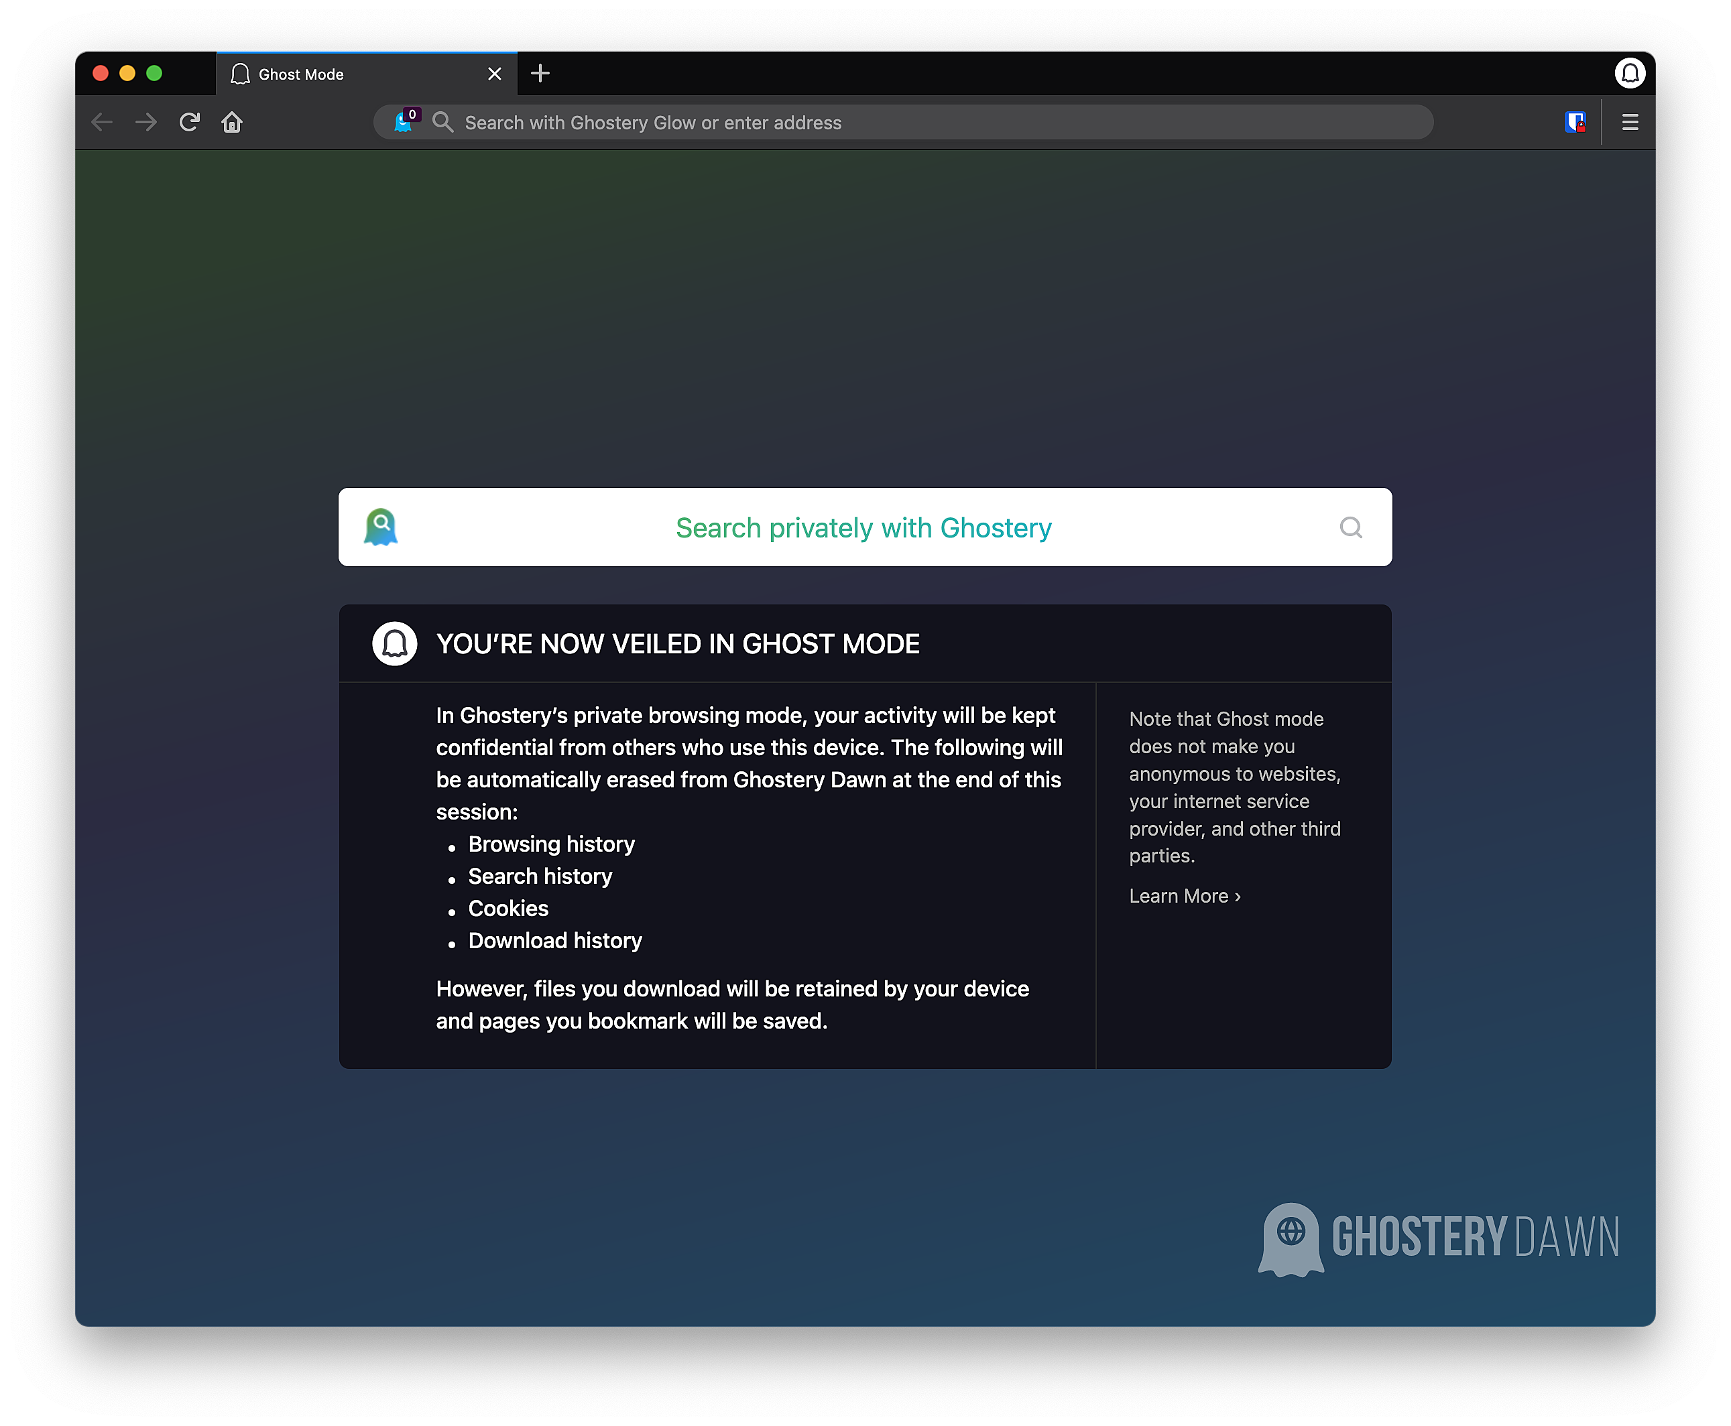Screen dimensions: 1731x1426
Task: Click the 'Cookies' list item
Action: click(508, 908)
